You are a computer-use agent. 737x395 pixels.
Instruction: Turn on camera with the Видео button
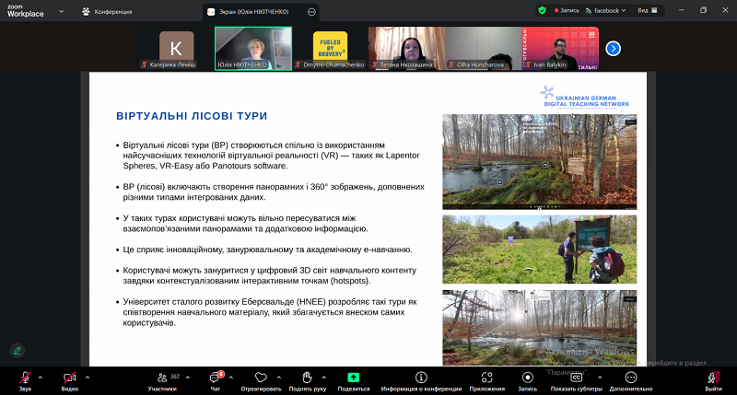69,378
